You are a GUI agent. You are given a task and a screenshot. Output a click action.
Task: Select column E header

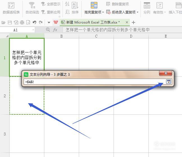click(x=165, y=36)
